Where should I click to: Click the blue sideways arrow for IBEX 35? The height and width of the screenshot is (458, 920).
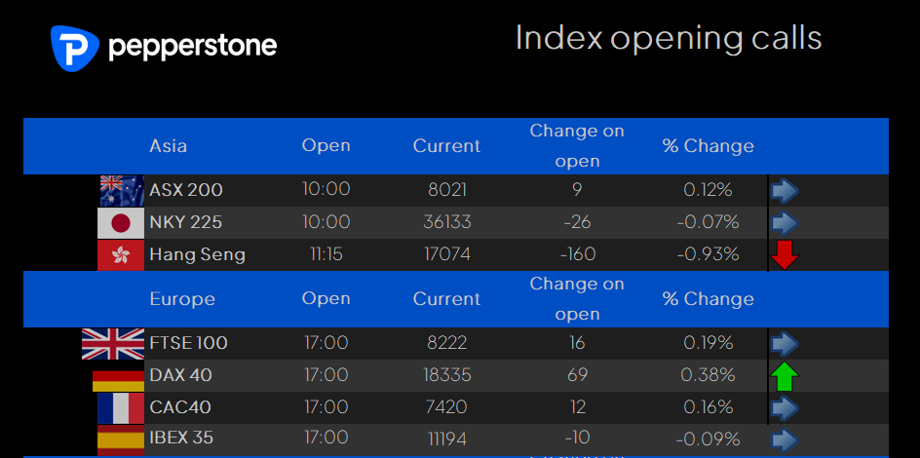coord(785,440)
